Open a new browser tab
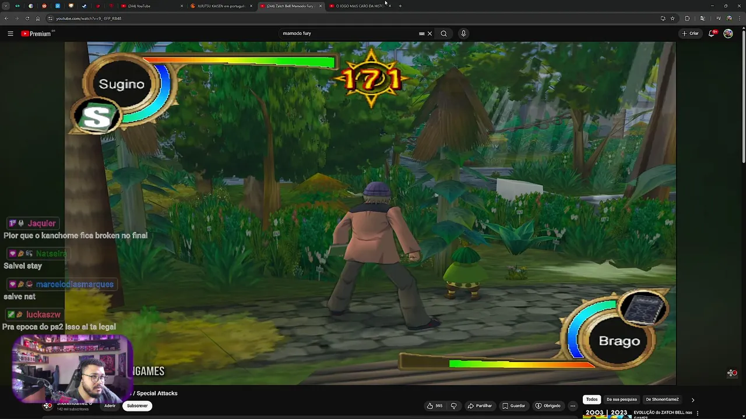The height and width of the screenshot is (419, 746). [400, 6]
